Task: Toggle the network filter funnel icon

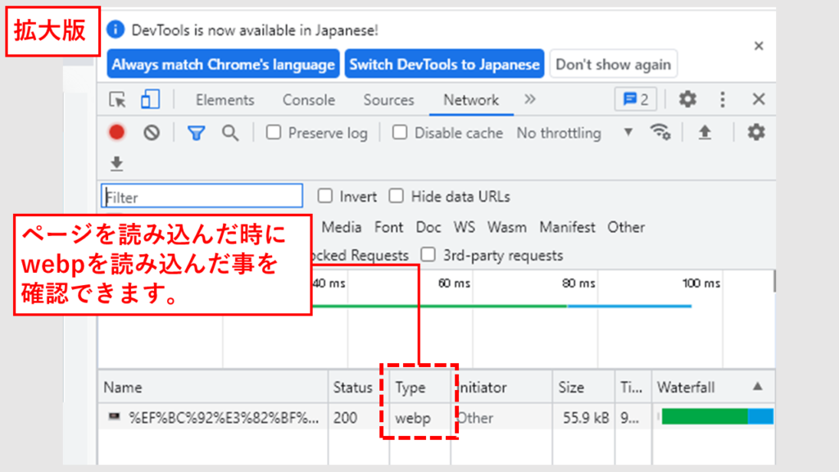Action: 196,133
